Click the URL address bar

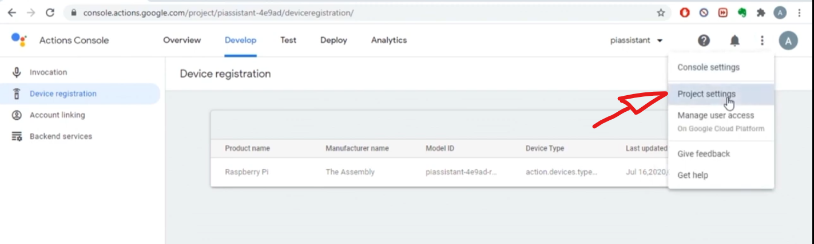[x=366, y=13]
